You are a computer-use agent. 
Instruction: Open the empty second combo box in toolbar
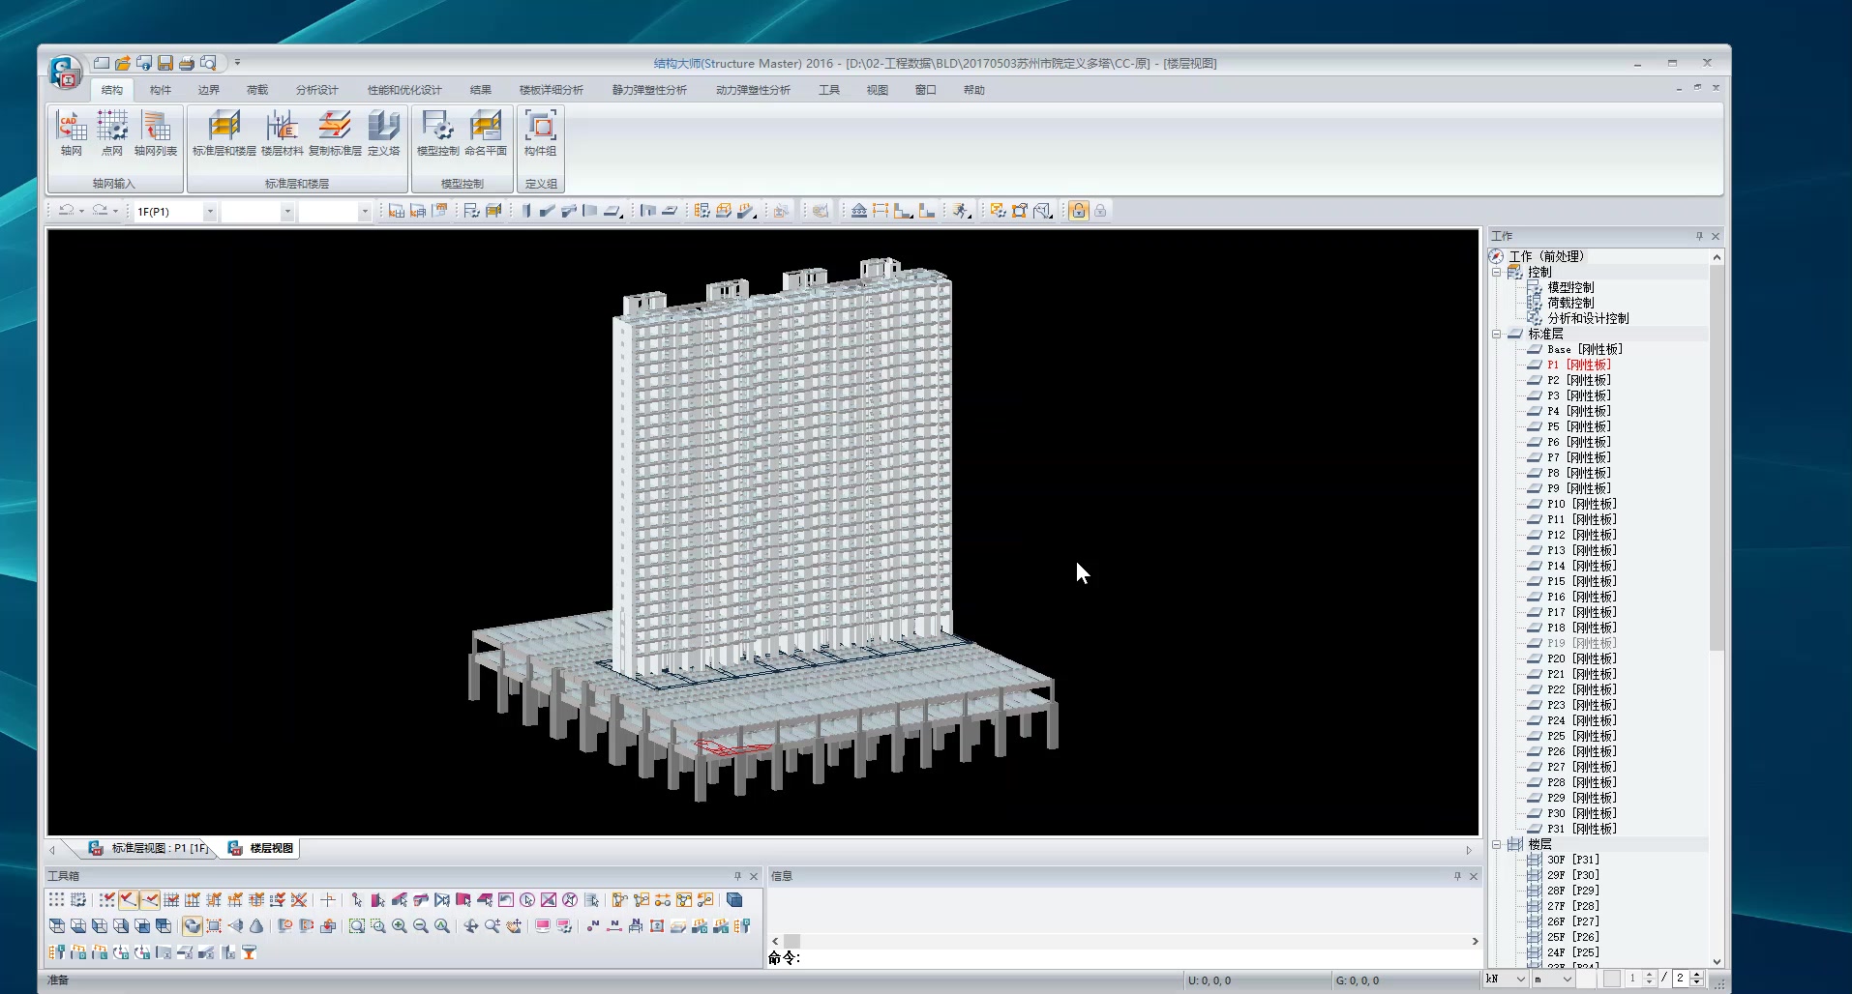pos(286,212)
